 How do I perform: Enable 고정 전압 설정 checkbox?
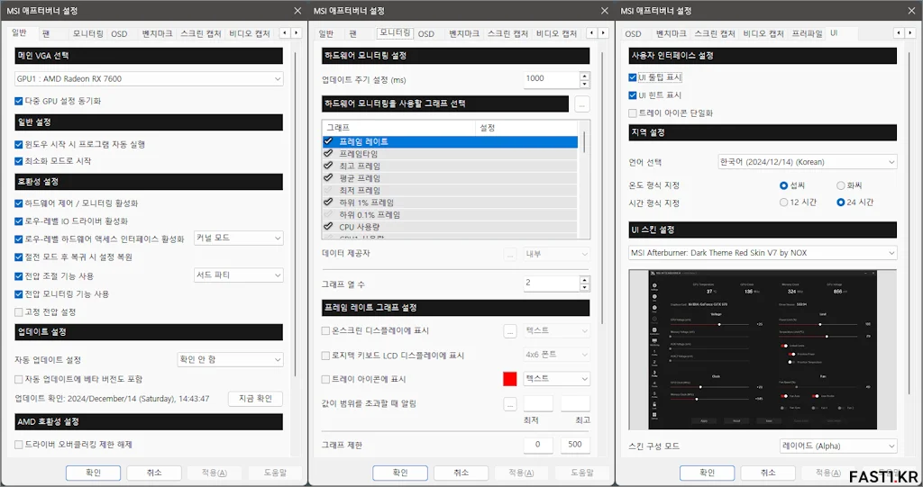(19, 312)
